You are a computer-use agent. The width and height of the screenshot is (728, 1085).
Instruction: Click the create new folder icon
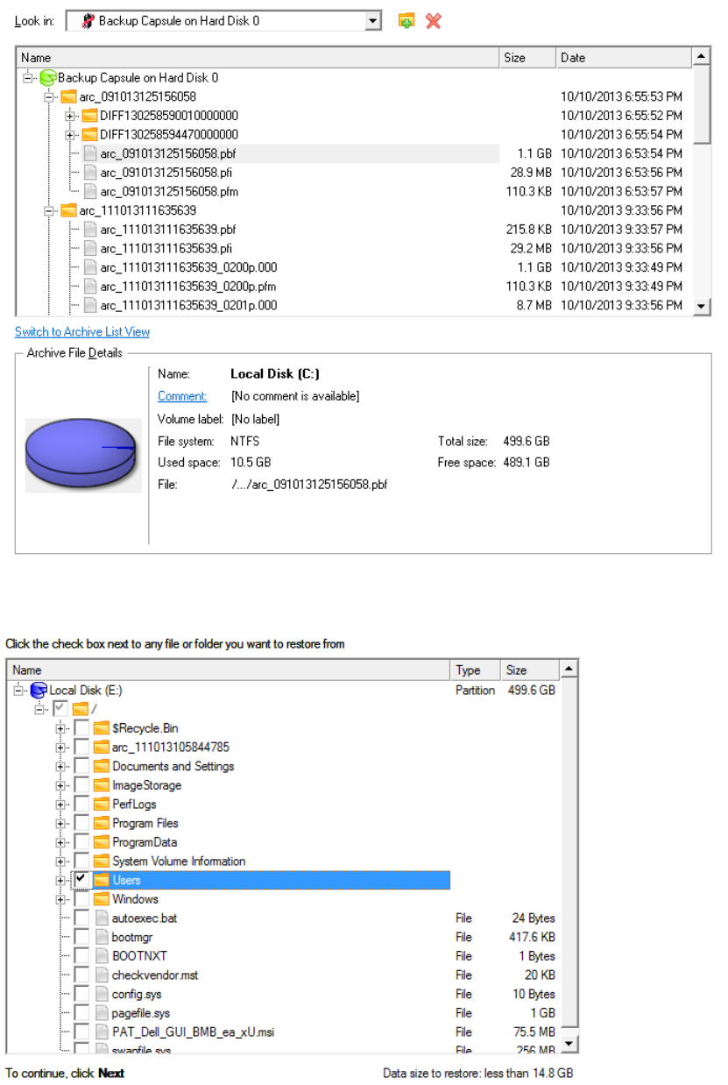point(406,20)
